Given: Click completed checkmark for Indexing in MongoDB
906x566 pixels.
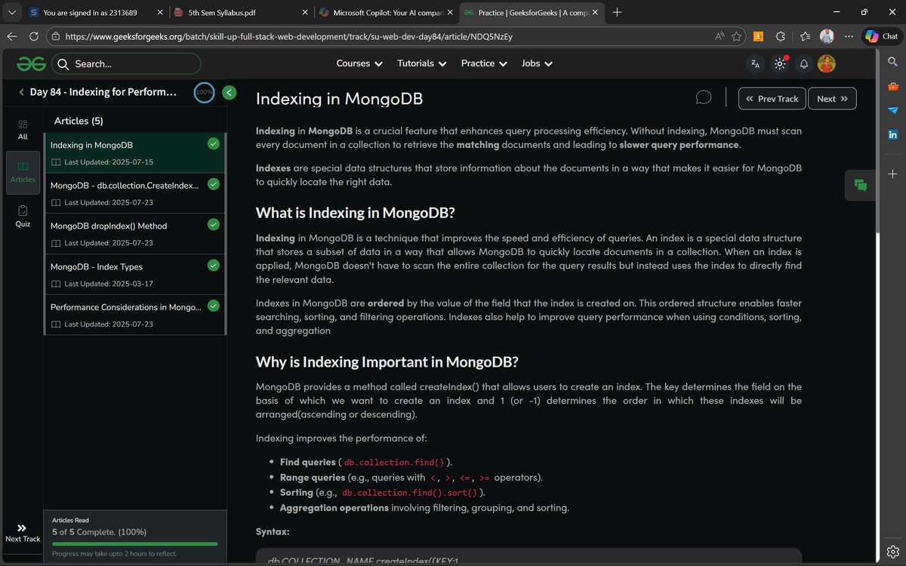Looking at the screenshot, I should click(x=214, y=143).
